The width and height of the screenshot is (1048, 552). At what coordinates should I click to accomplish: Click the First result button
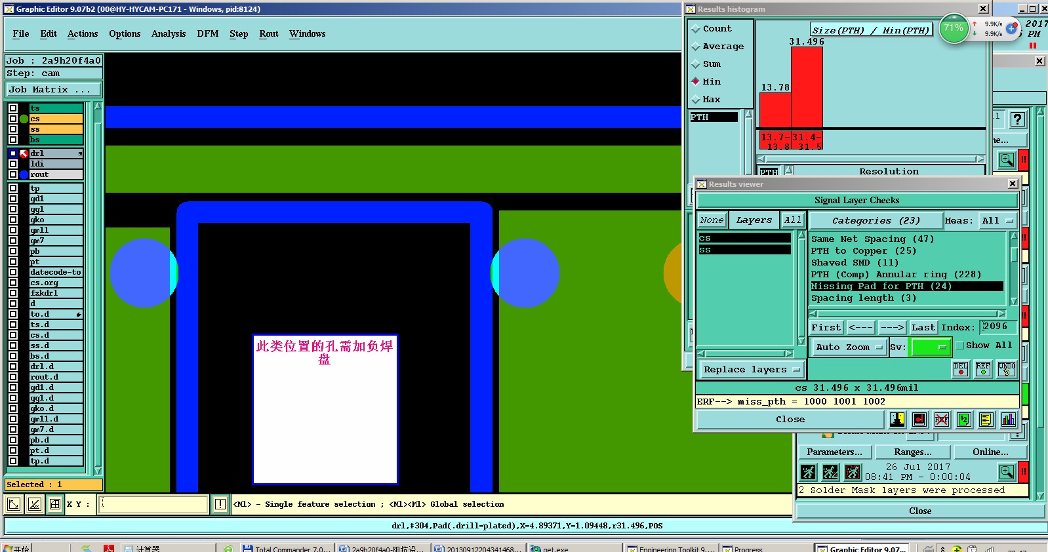coord(826,327)
